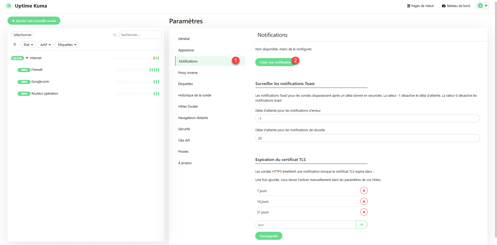The height and width of the screenshot is (245, 497).
Task: Open Pages de statut in top bar
Action: pyautogui.click(x=420, y=6)
